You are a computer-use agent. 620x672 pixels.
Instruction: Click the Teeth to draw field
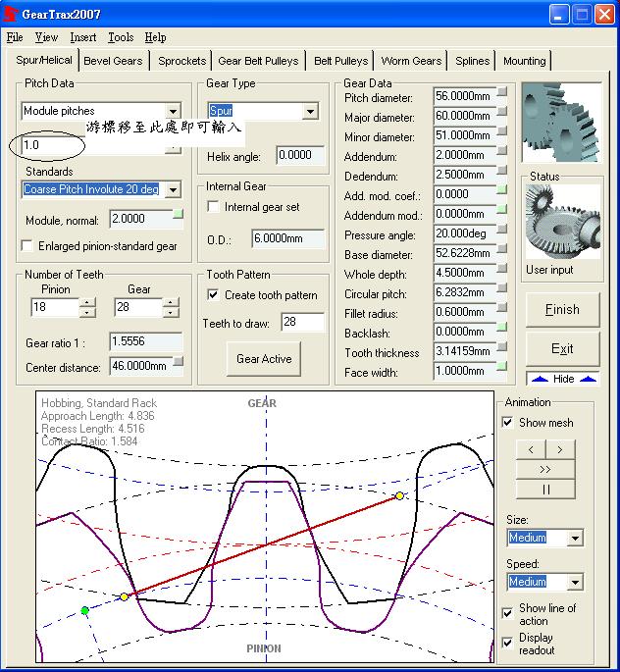point(302,322)
